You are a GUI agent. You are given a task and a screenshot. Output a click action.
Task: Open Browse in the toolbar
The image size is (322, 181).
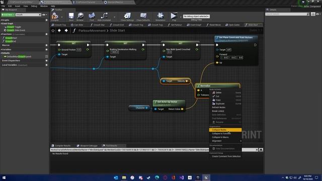click(x=80, y=17)
